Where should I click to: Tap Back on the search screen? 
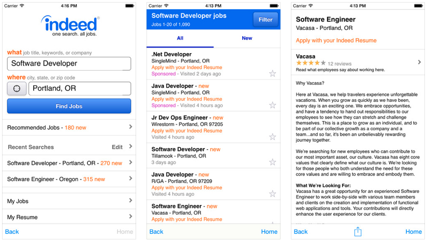[x=12, y=232]
